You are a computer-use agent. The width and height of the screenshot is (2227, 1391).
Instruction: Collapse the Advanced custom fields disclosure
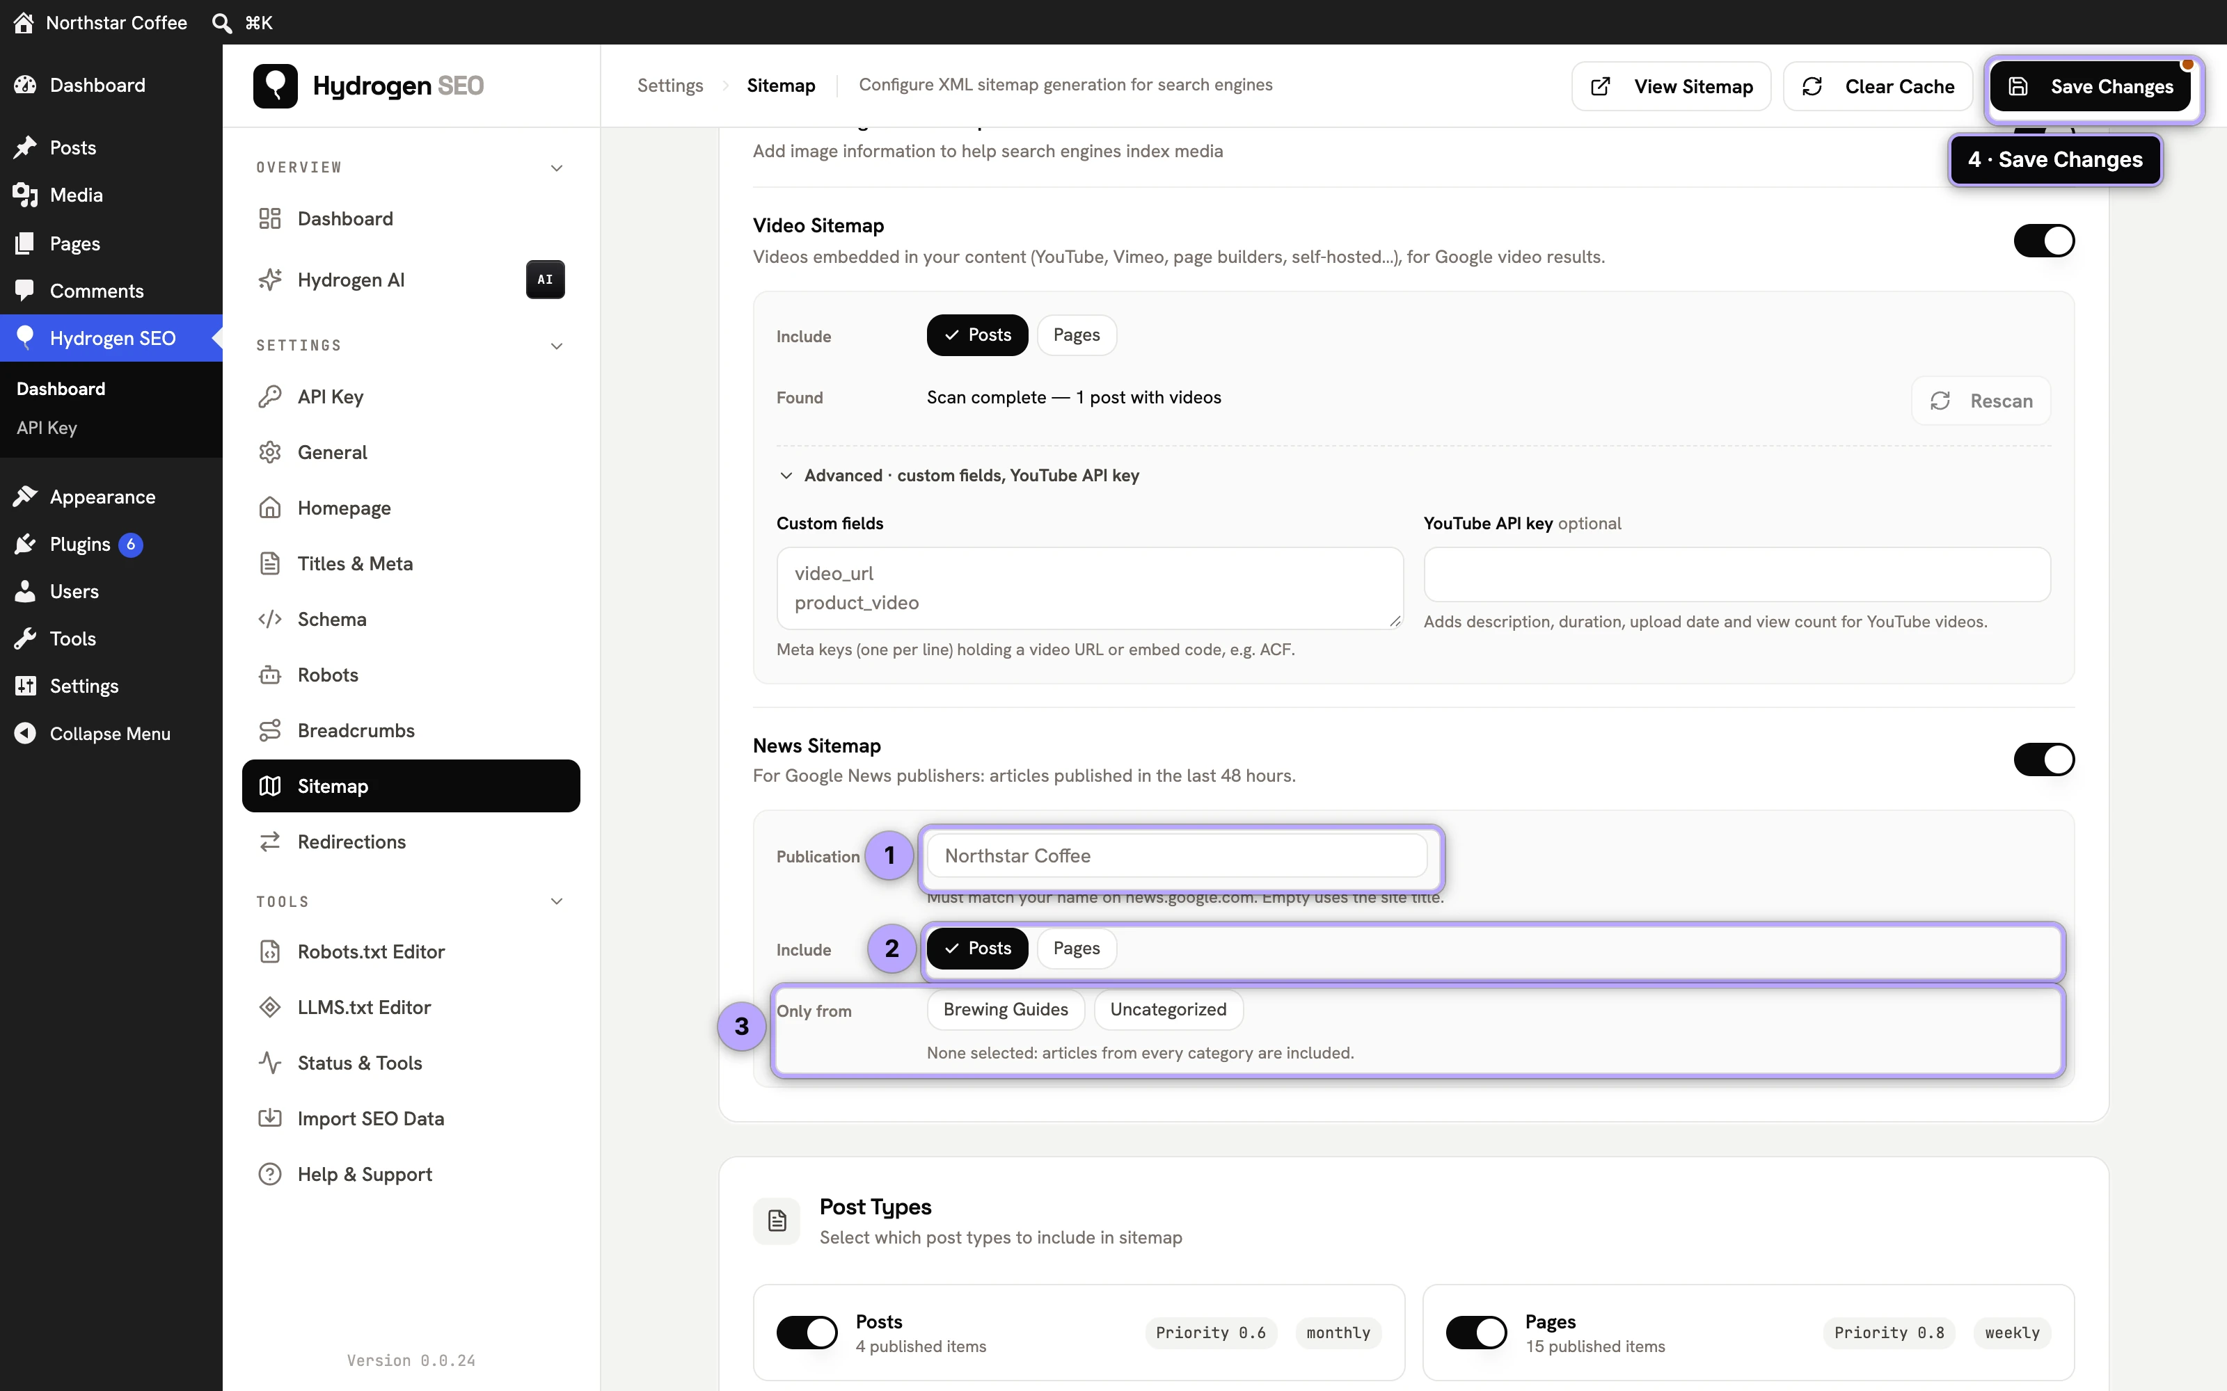coord(958,476)
